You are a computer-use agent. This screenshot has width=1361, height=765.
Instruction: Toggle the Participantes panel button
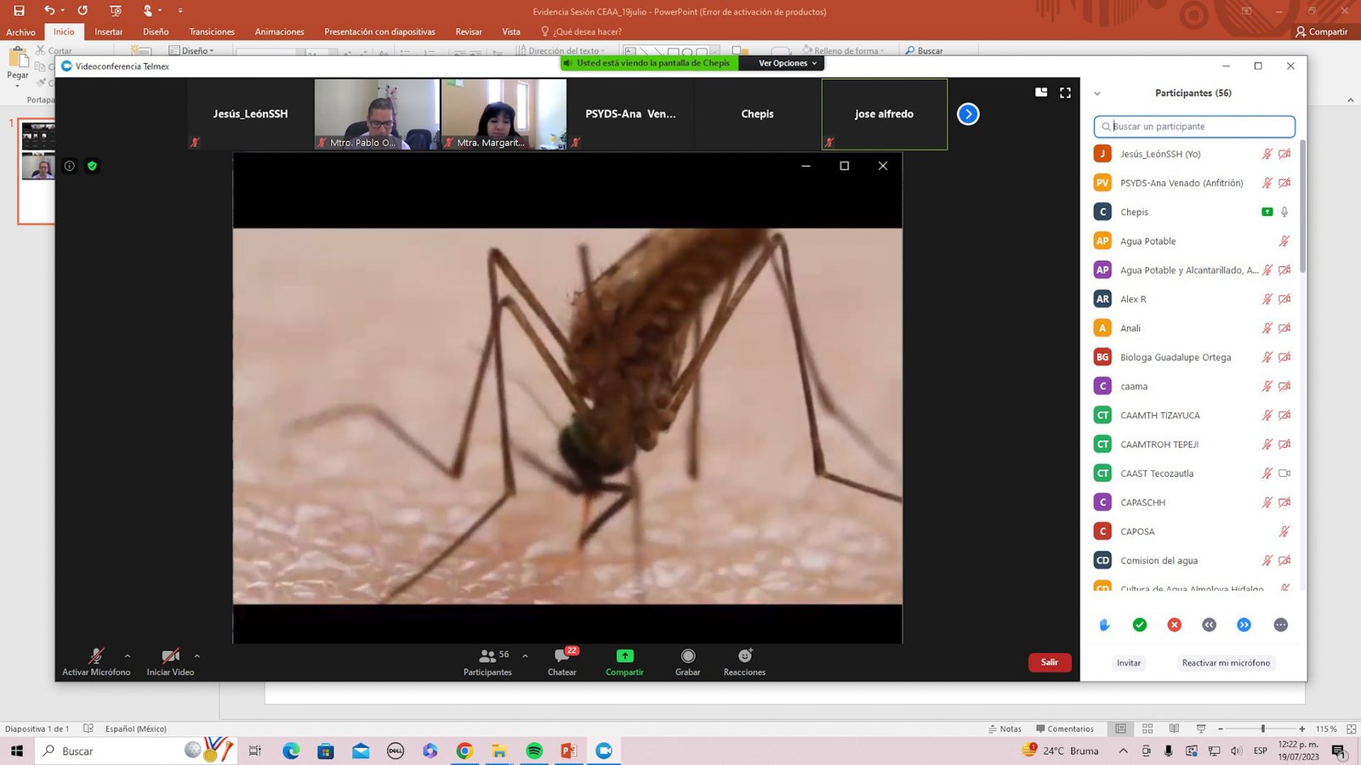[x=487, y=656]
